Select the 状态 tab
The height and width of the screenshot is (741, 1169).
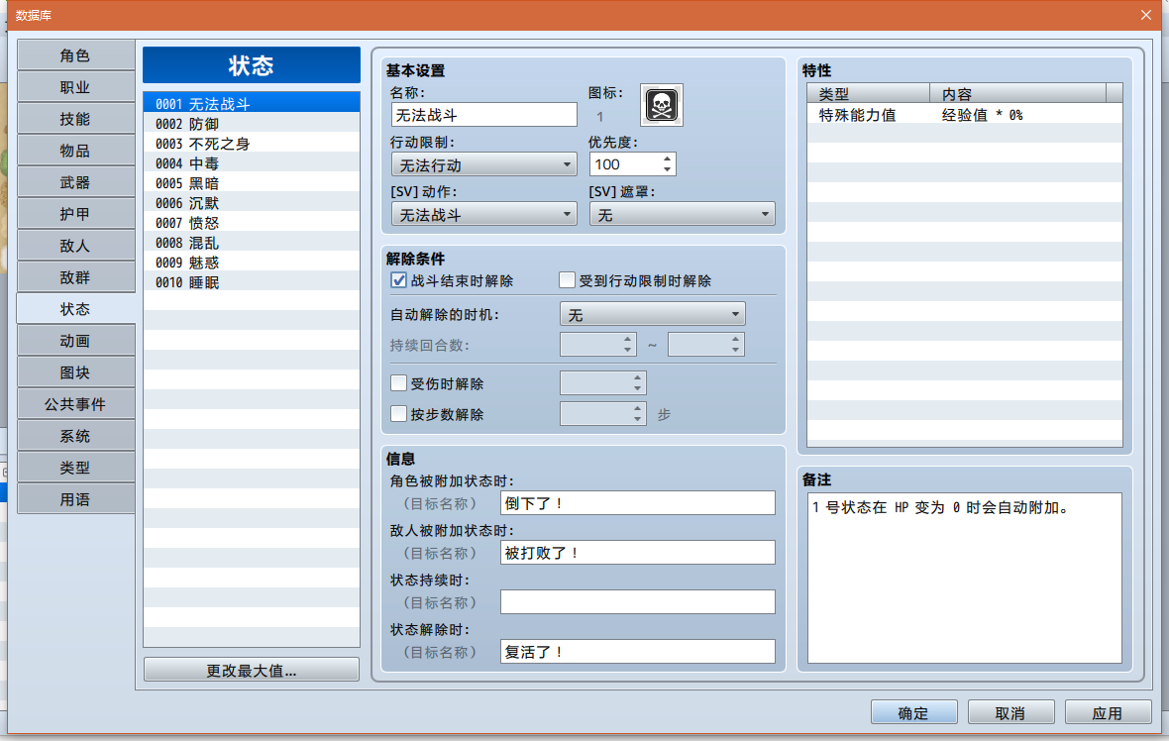[75, 309]
